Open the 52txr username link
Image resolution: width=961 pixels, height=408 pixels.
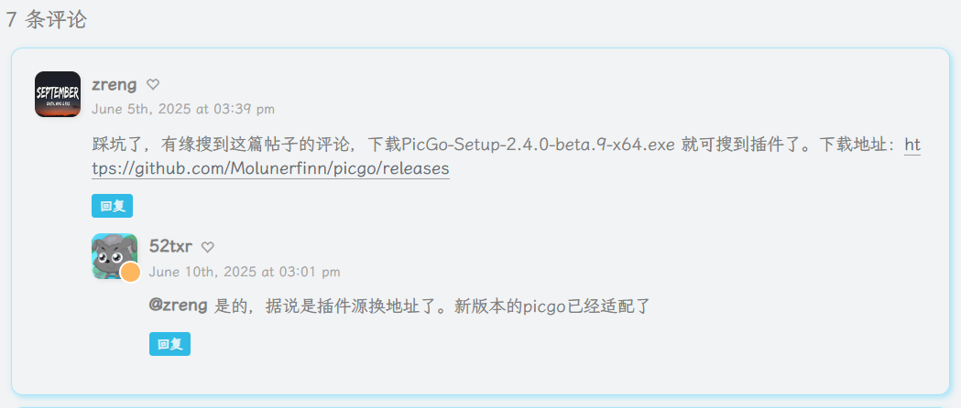coord(171,246)
